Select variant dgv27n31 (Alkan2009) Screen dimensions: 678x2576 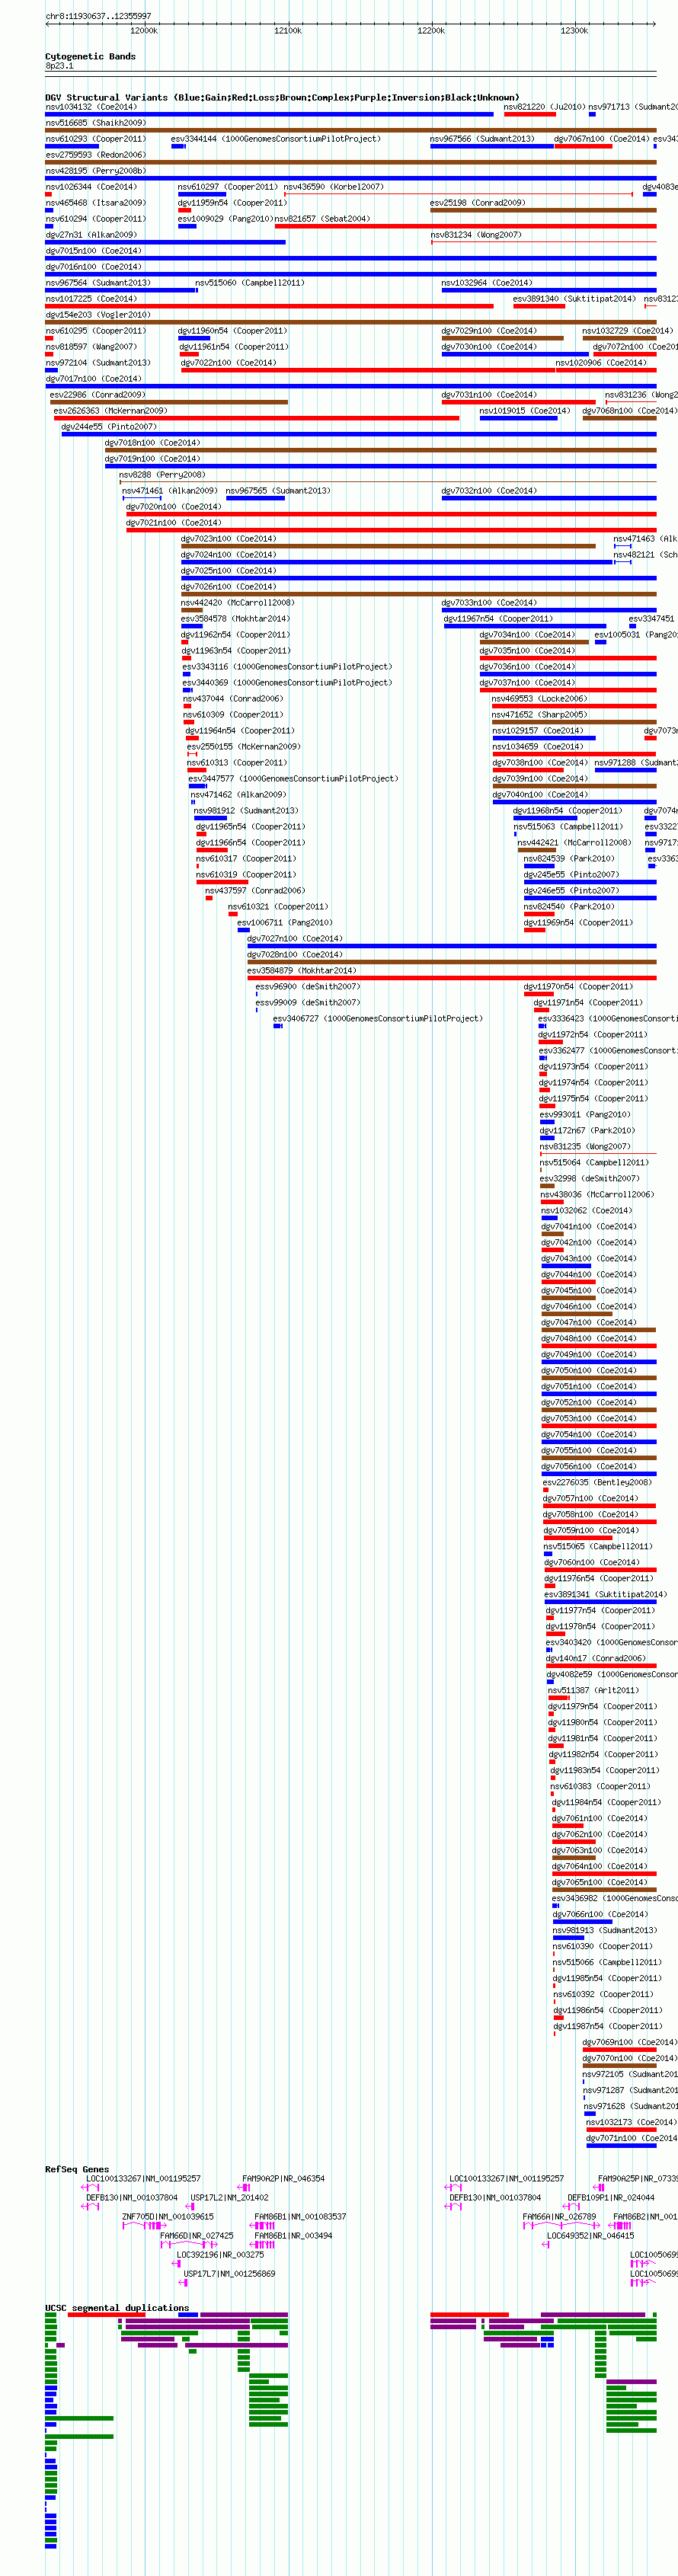click(x=91, y=235)
